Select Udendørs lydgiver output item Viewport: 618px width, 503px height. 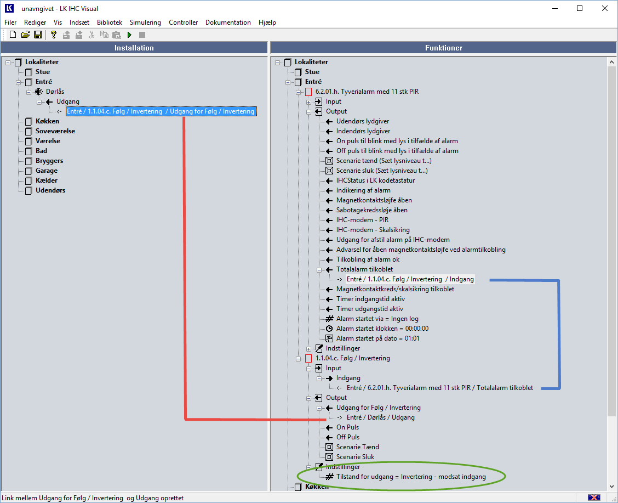(x=363, y=121)
